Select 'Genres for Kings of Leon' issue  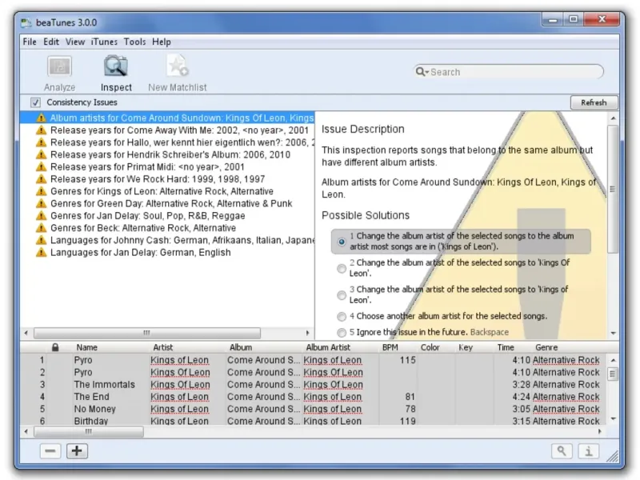pos(167,191)
